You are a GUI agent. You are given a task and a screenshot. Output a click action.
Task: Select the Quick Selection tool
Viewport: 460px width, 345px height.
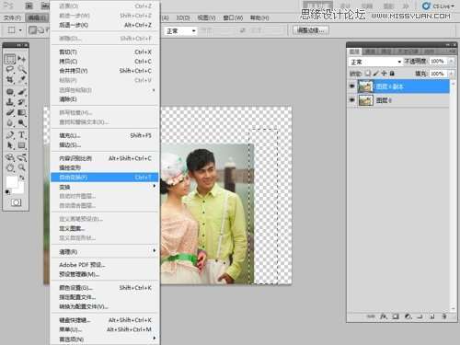click(22, 69)
